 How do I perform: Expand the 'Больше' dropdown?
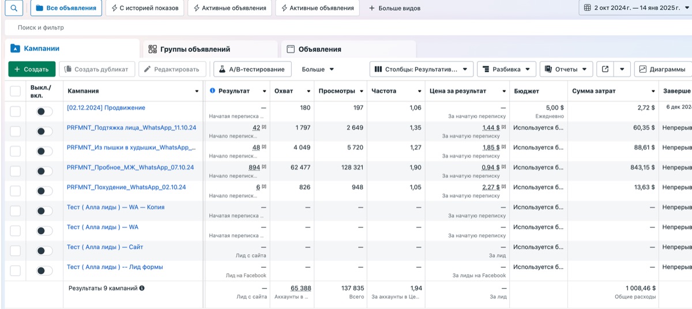[318, 69]
